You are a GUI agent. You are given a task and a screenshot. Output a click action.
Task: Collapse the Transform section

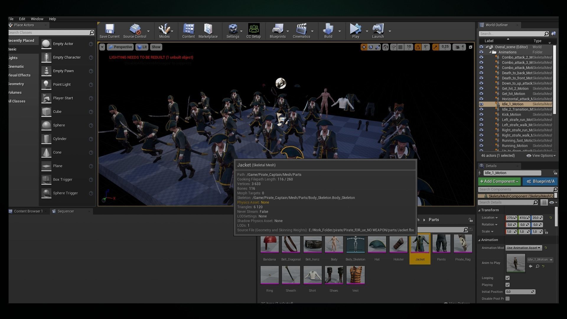click(479, 210)
